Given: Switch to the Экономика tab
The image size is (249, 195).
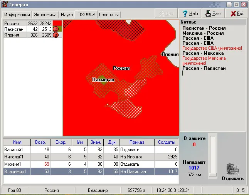Looking at the screenshot, I should [x=45, y=15].
